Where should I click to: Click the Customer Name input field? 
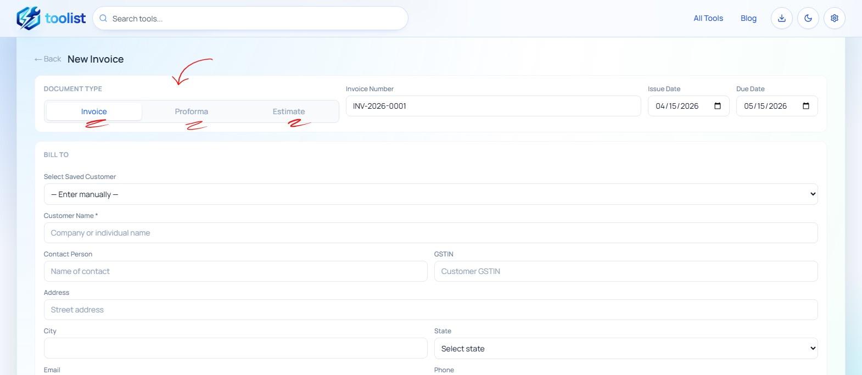click(430, 233)
